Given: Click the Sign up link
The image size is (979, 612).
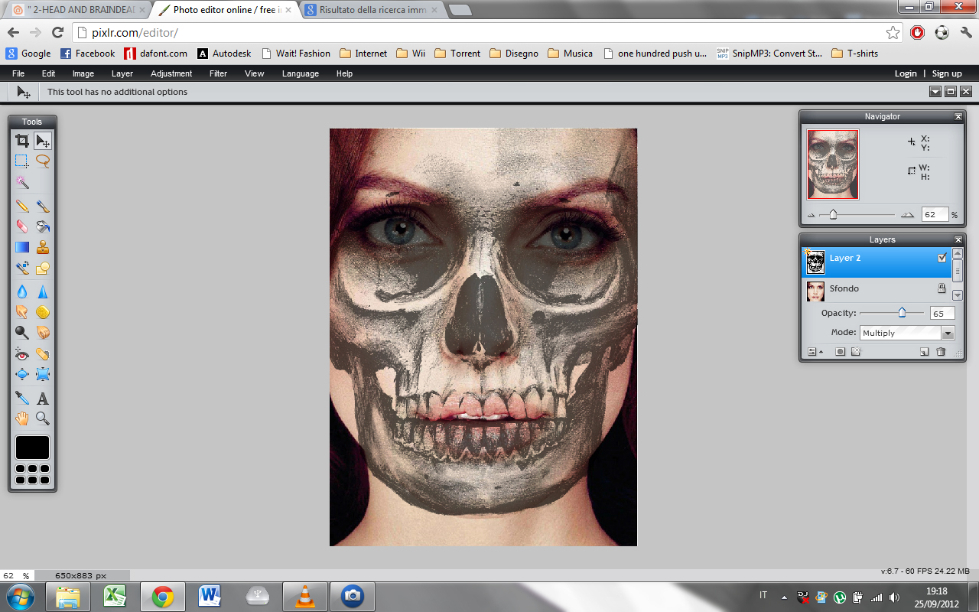Looking at the screenshot, I should pyautogui.click(x=947, y=73).
